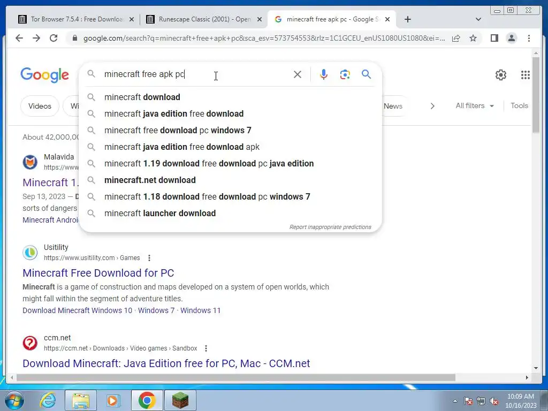Open the Google apps grid
The height and width of the screenshot is (411, 548).
526,75
